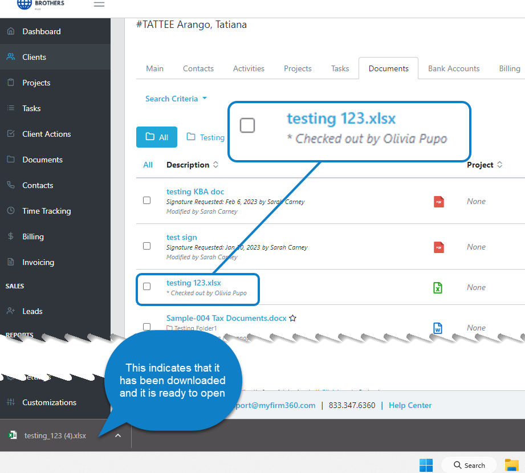Check the box for Sample-004 Tax Documents.docx
The height and width of the screenshot is (473, 525).
pyautogui.click(x=146, y=325)
